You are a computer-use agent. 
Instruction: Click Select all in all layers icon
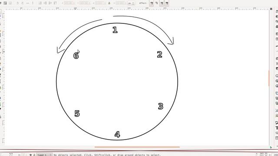5,3
